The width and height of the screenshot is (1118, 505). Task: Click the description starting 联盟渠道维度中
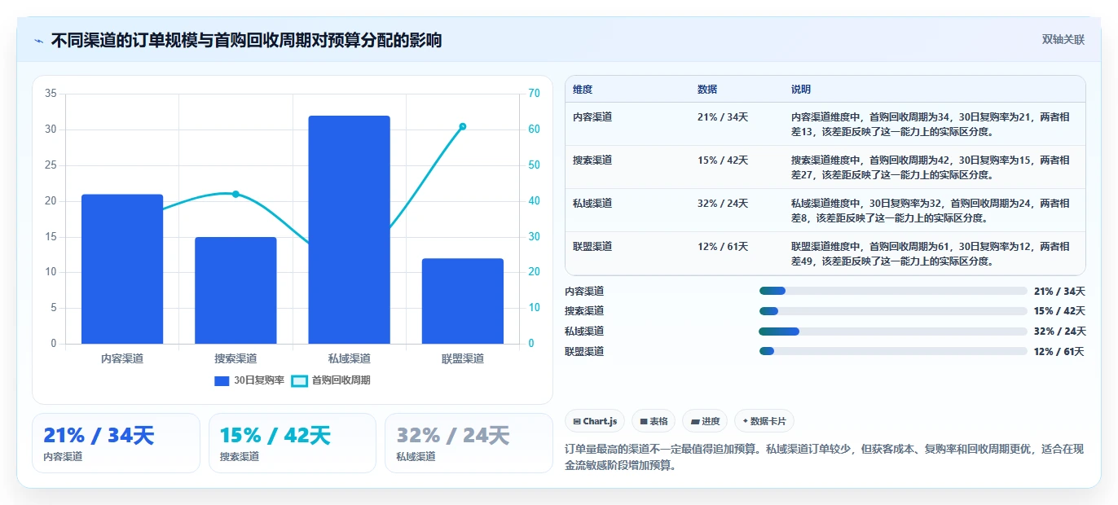click(x=931, y=253)
